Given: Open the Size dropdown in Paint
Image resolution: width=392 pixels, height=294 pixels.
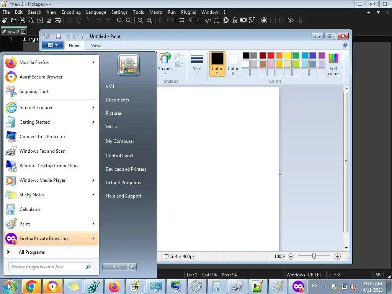Looking at the screenshot, I should click(x=197, y=64).
